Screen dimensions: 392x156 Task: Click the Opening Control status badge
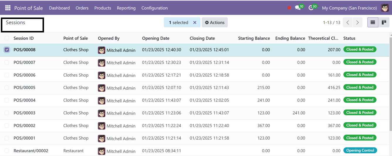pos(360,150)
